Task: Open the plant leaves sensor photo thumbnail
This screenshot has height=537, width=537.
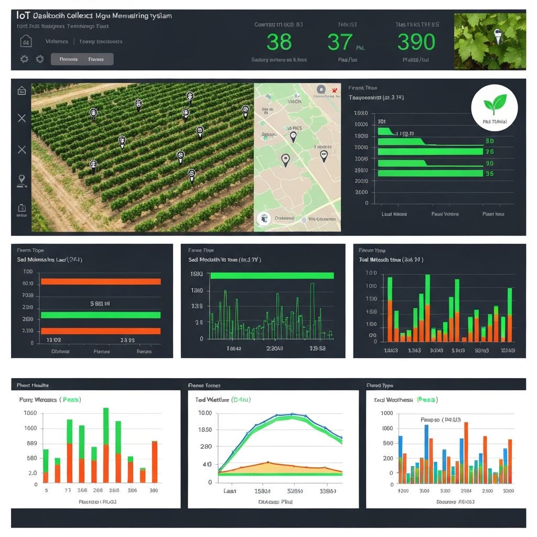Action: tap(489, 41)
